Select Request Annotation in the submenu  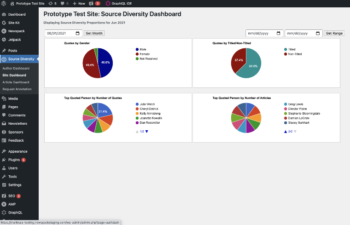17,89
